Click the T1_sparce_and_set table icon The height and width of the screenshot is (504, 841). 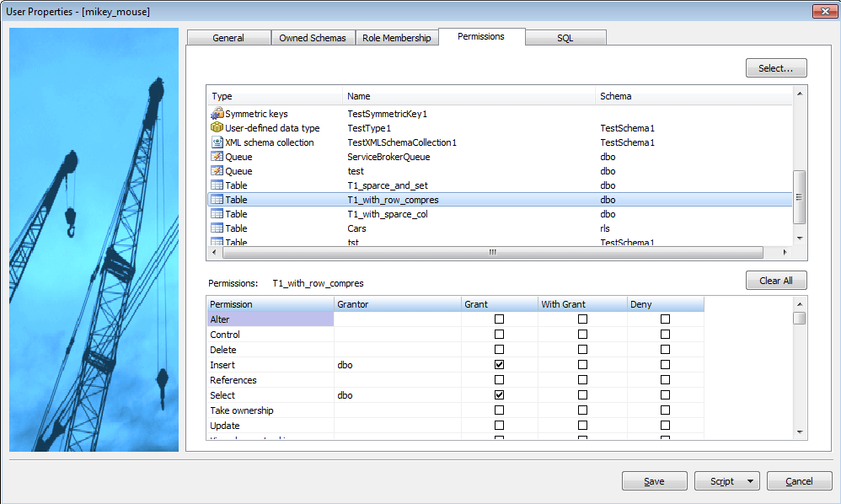click(x=217, y=185)
